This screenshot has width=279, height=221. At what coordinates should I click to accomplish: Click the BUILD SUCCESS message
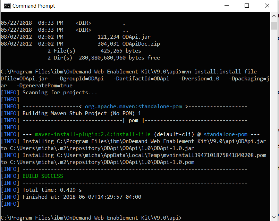43,176
